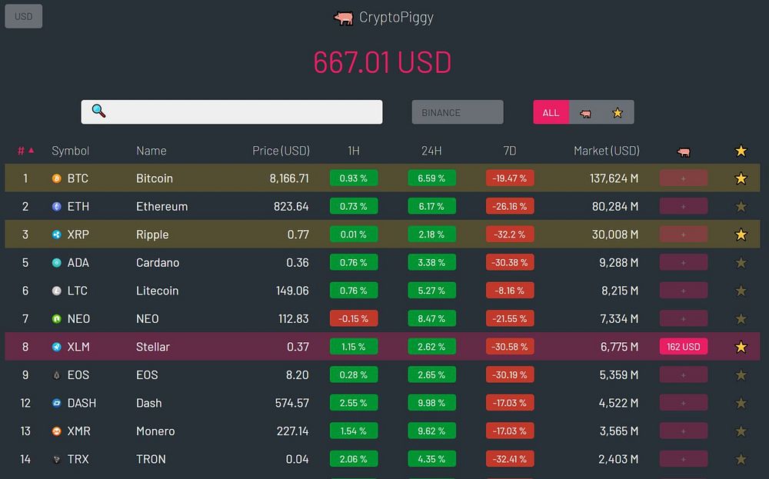Sort by the favorites star column header
Screen dimensions: 769x479
741,151
